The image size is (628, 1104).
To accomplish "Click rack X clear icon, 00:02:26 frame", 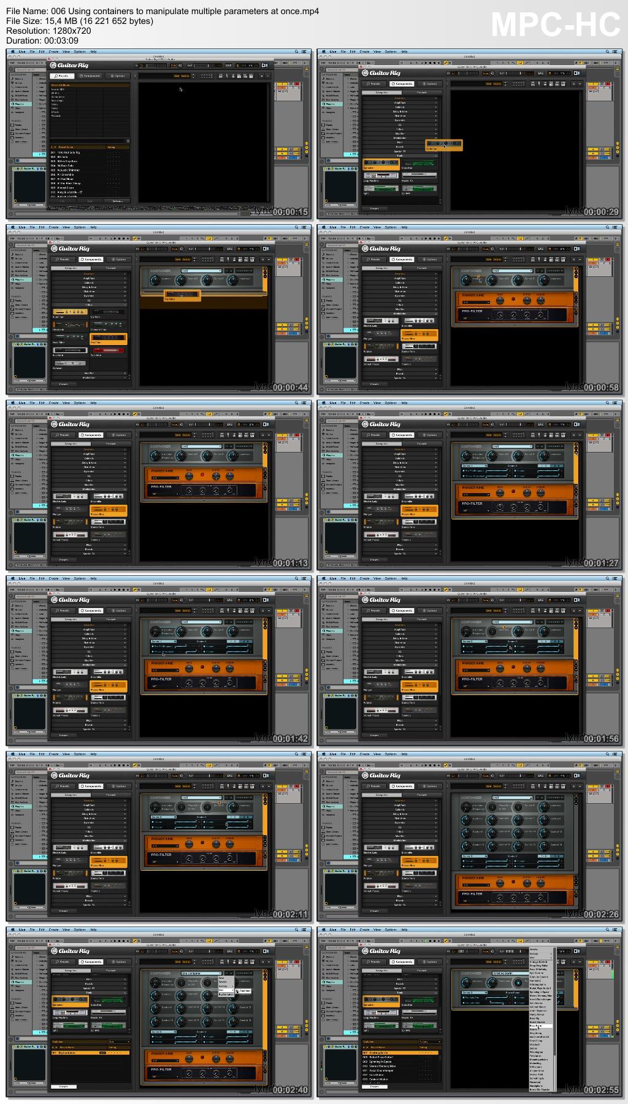I will (x=573, y=786).
